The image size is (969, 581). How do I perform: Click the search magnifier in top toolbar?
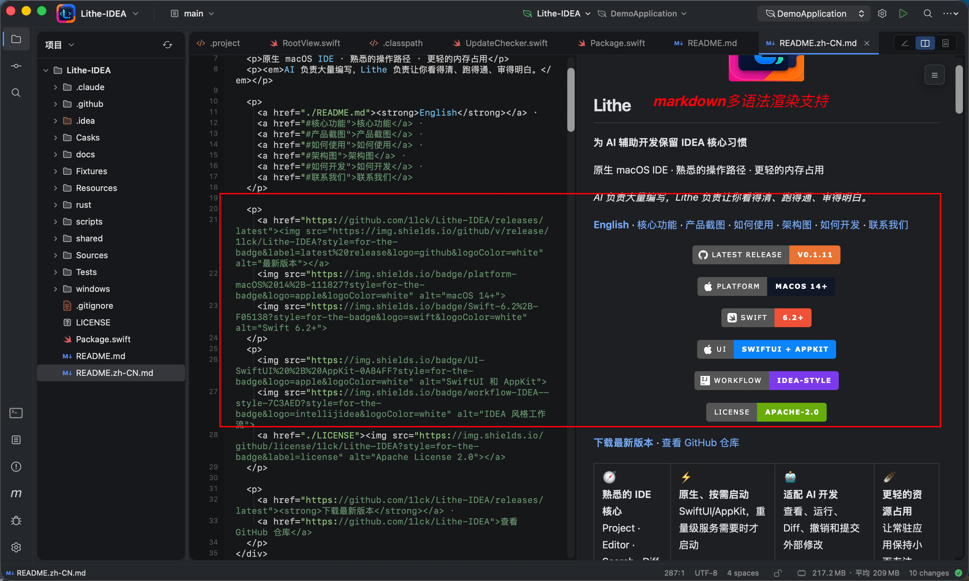pos(928,14)
